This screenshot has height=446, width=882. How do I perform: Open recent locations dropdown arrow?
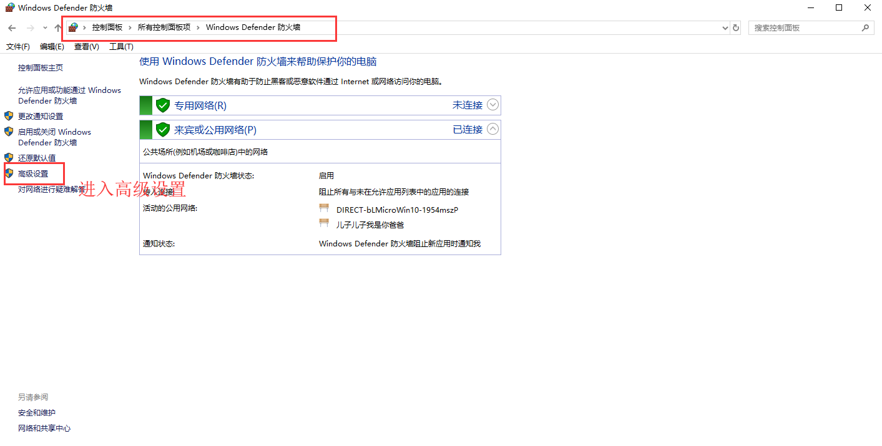click(x=45, y=28)
